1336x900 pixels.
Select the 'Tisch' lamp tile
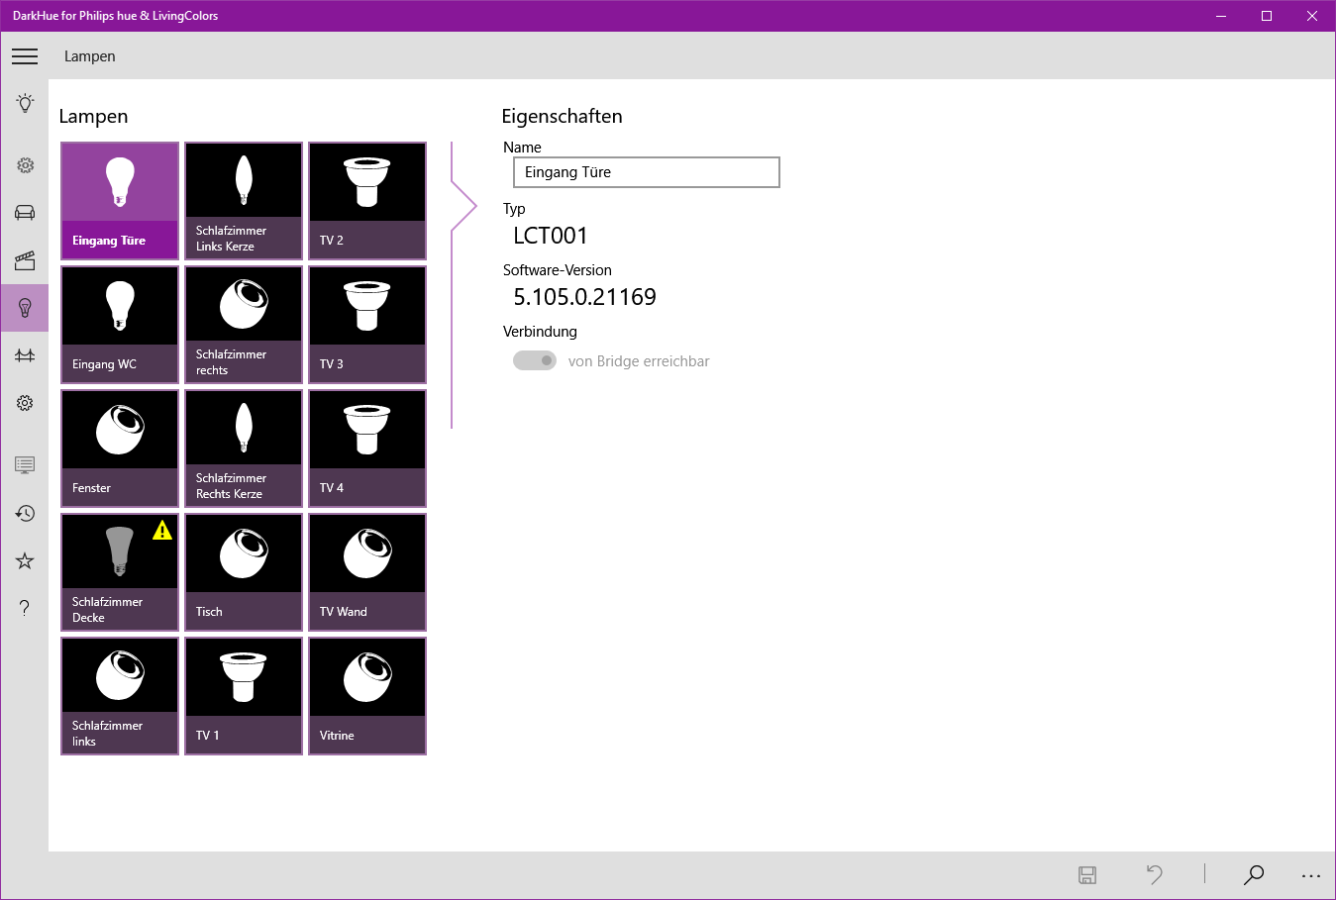tap(244, 572)
